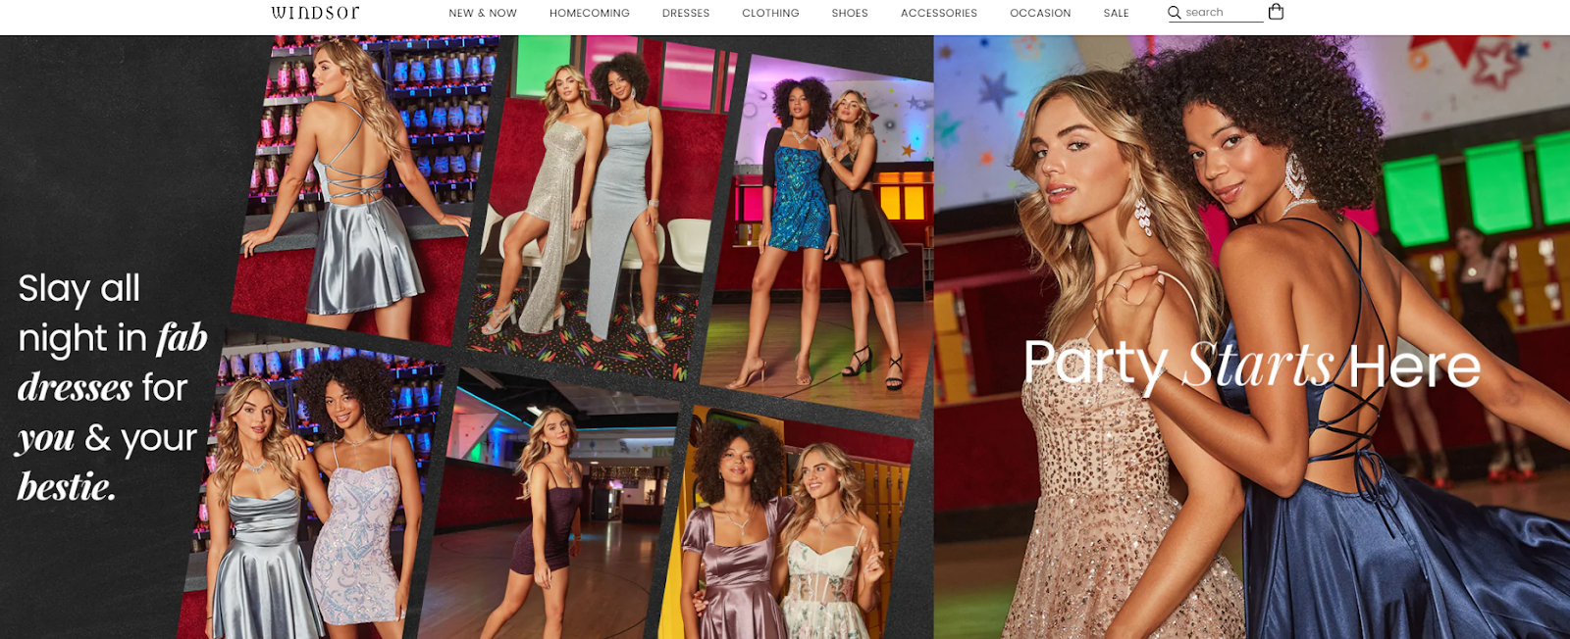Open the OCCASION menu
Viewport: 1570px width, 639px height.
click(x=1040, y=13)
